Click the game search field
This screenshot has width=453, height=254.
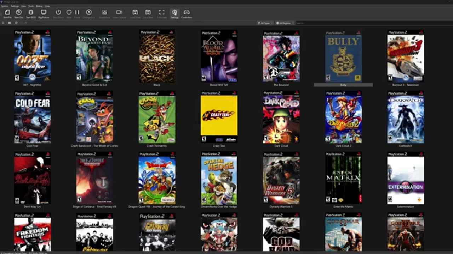pyautogui.click(x=373, y=23)
